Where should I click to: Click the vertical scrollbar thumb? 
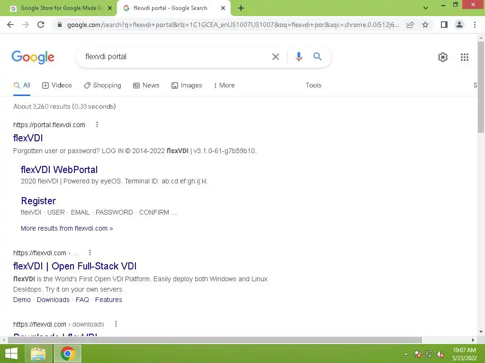pyautogui.click(x=481, y=87)
